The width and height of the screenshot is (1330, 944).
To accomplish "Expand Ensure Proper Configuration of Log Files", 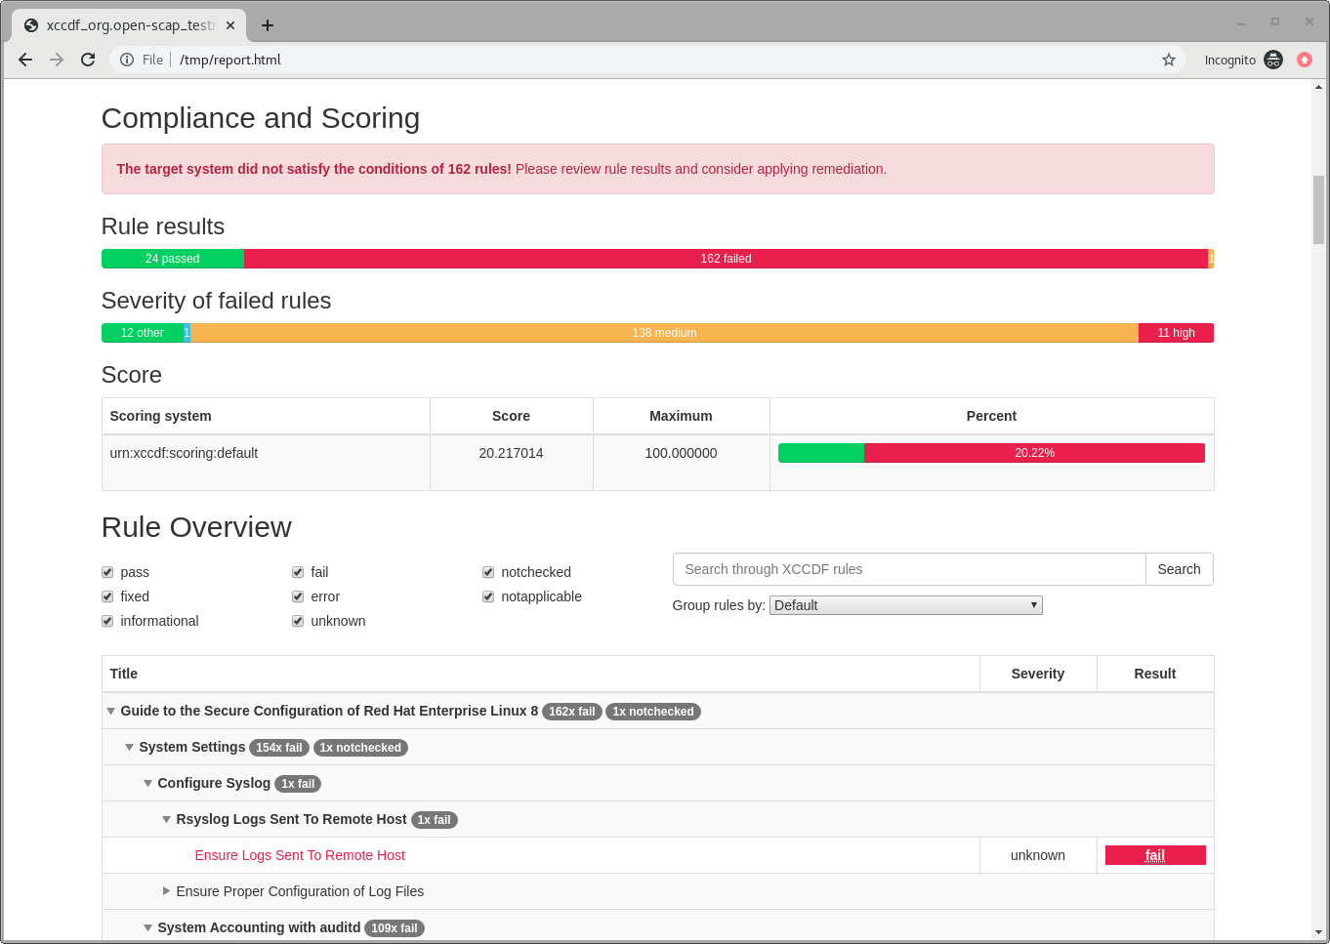I will click(x=166, y=891).
